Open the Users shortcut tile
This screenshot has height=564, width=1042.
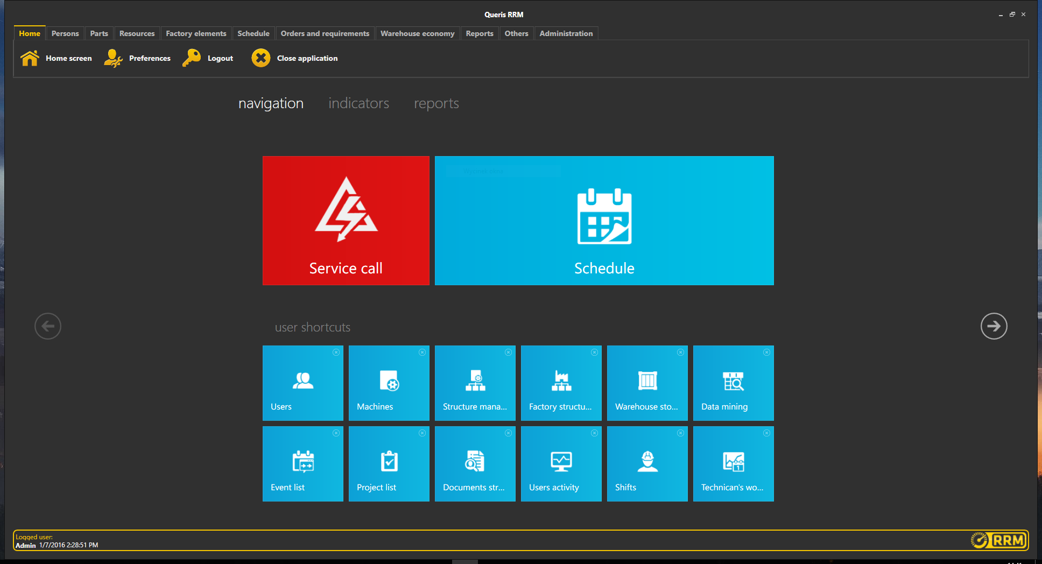click(x=302, y=383)
